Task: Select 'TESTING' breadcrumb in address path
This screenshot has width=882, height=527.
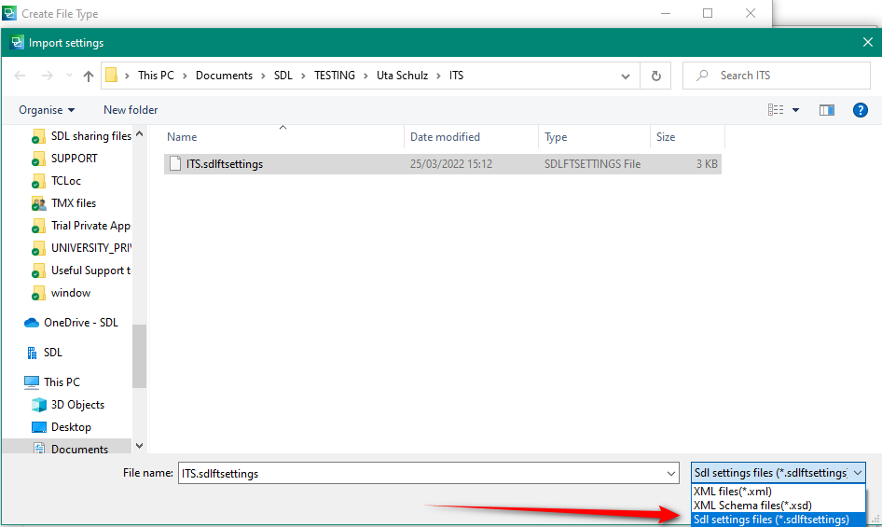Action: coord(334,76)
